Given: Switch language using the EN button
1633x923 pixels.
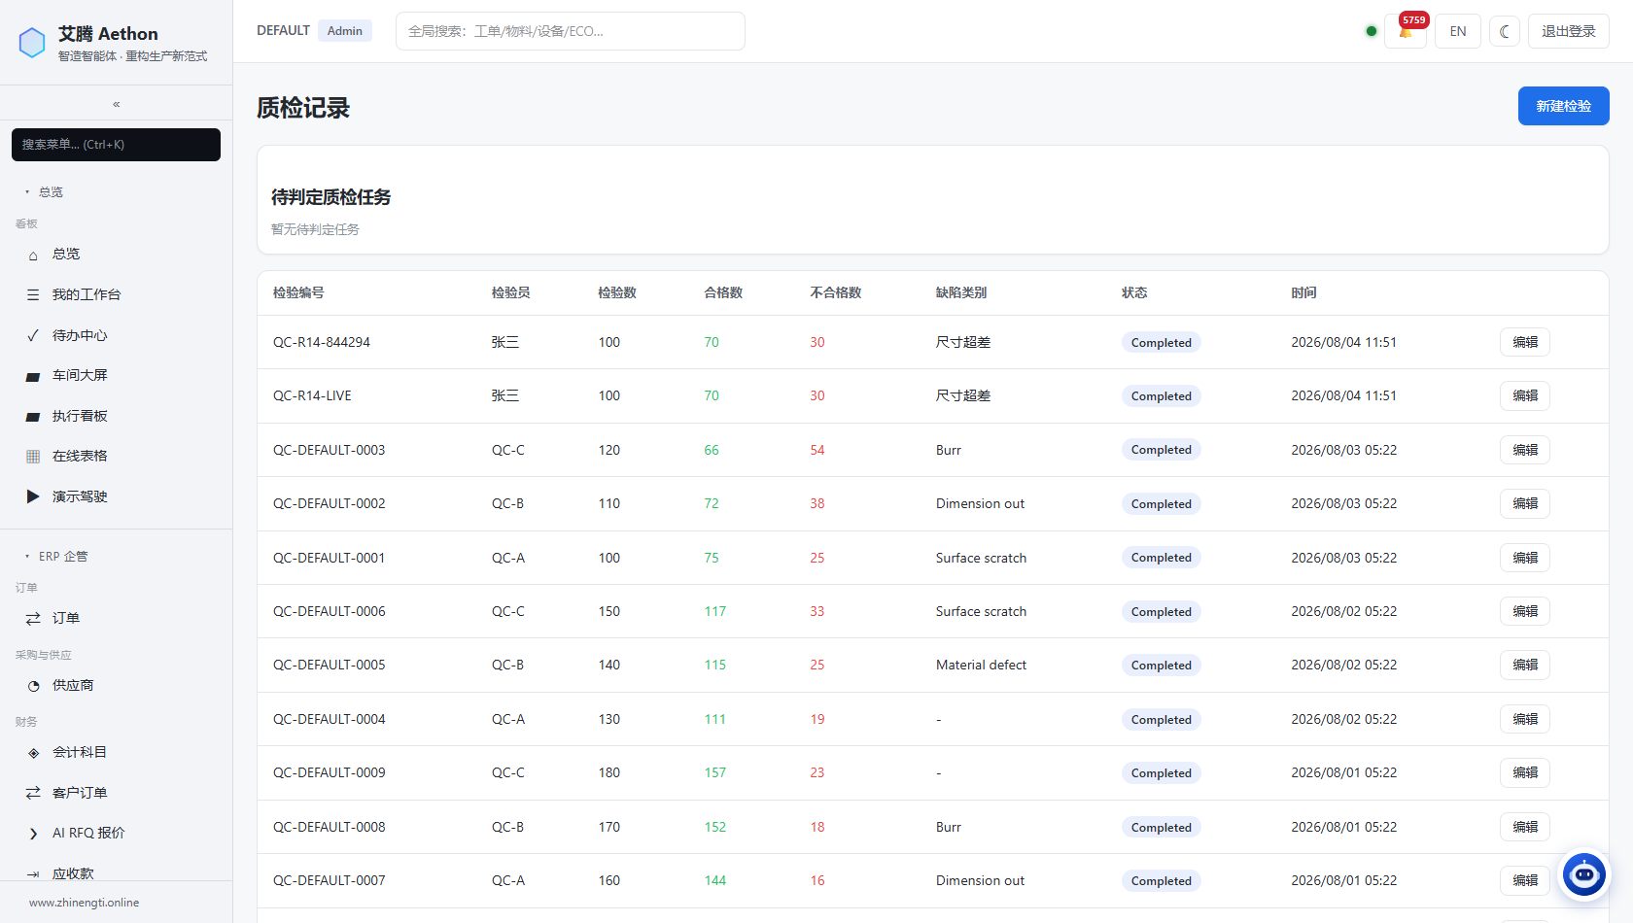Looking at the screenshot, I should pos(1458,31).
